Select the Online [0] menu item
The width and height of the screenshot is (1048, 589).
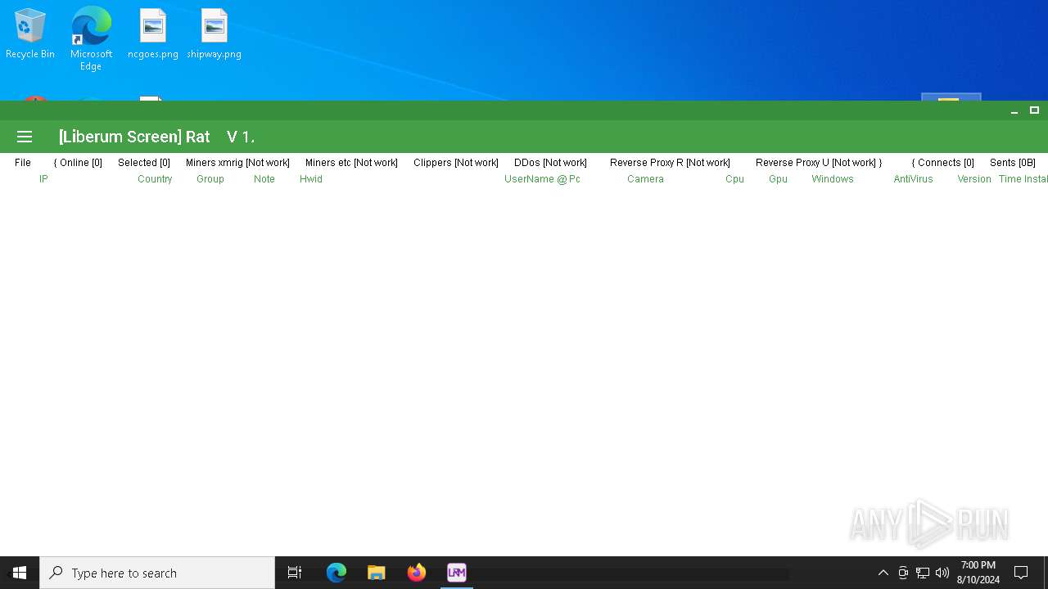pos(78,163)
